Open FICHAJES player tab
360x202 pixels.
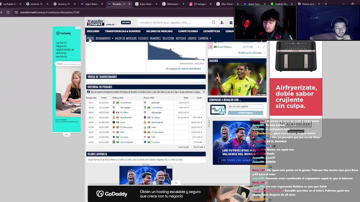coord(143,38)
